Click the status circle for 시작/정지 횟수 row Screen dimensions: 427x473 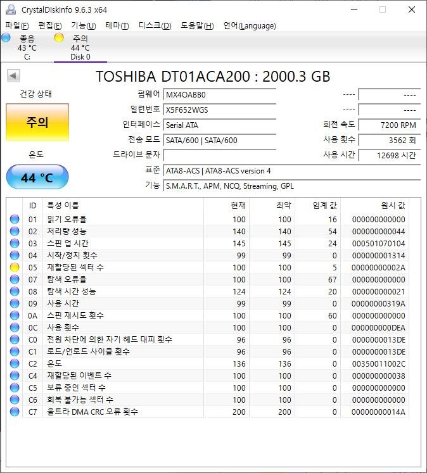point(15,255)
